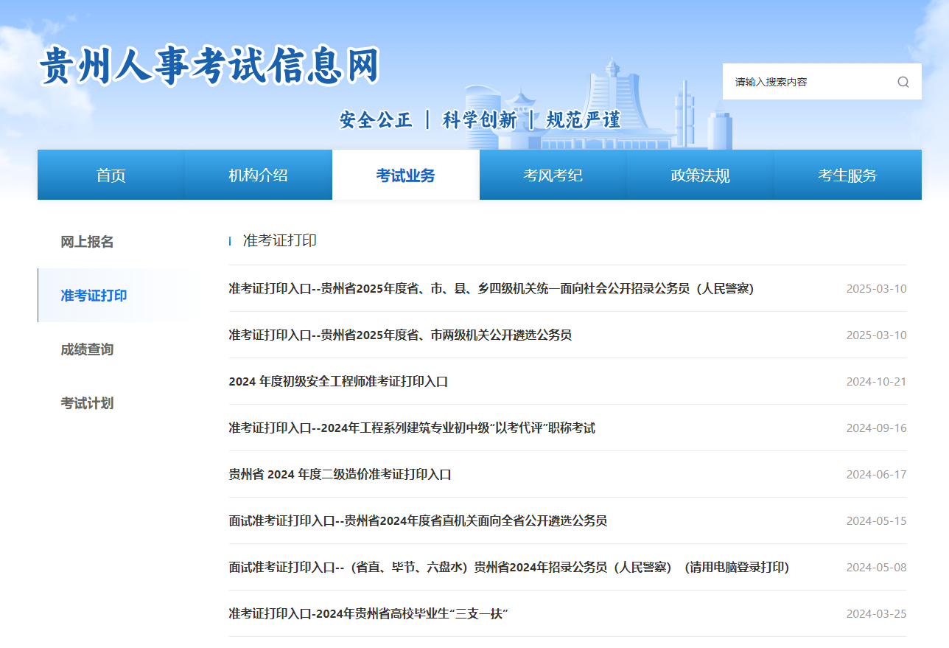Select the 考试业务 navigation tab
949x648 pixels.
[405, 175]
